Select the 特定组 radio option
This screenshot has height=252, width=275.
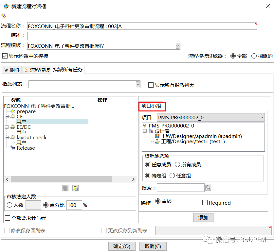click(148, 176)
